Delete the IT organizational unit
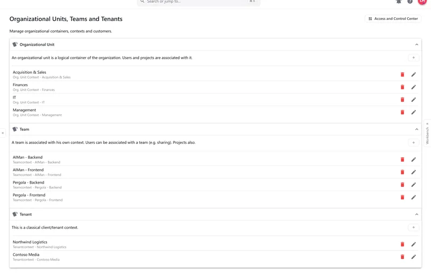Image resolution: width=431 pixels, height=273 pixels. [402, 100]
